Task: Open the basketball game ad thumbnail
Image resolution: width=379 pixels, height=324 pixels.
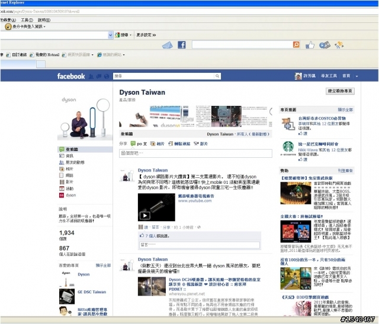Action: 296,231
